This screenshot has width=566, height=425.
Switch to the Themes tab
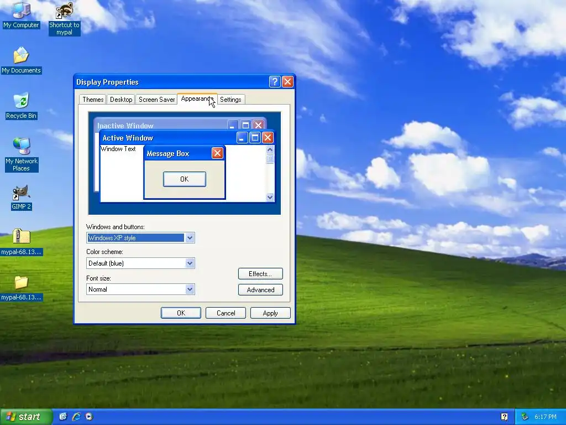93,100
